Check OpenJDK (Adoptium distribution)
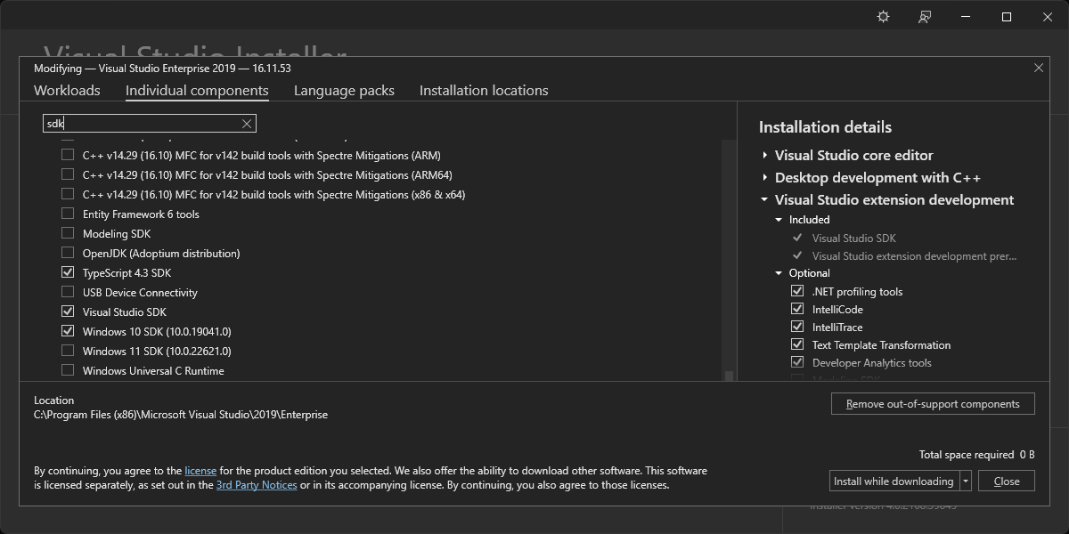Image resolution: width=1069 pixels, height=534 pixels. pyautogui.click(x=68, y=254)
